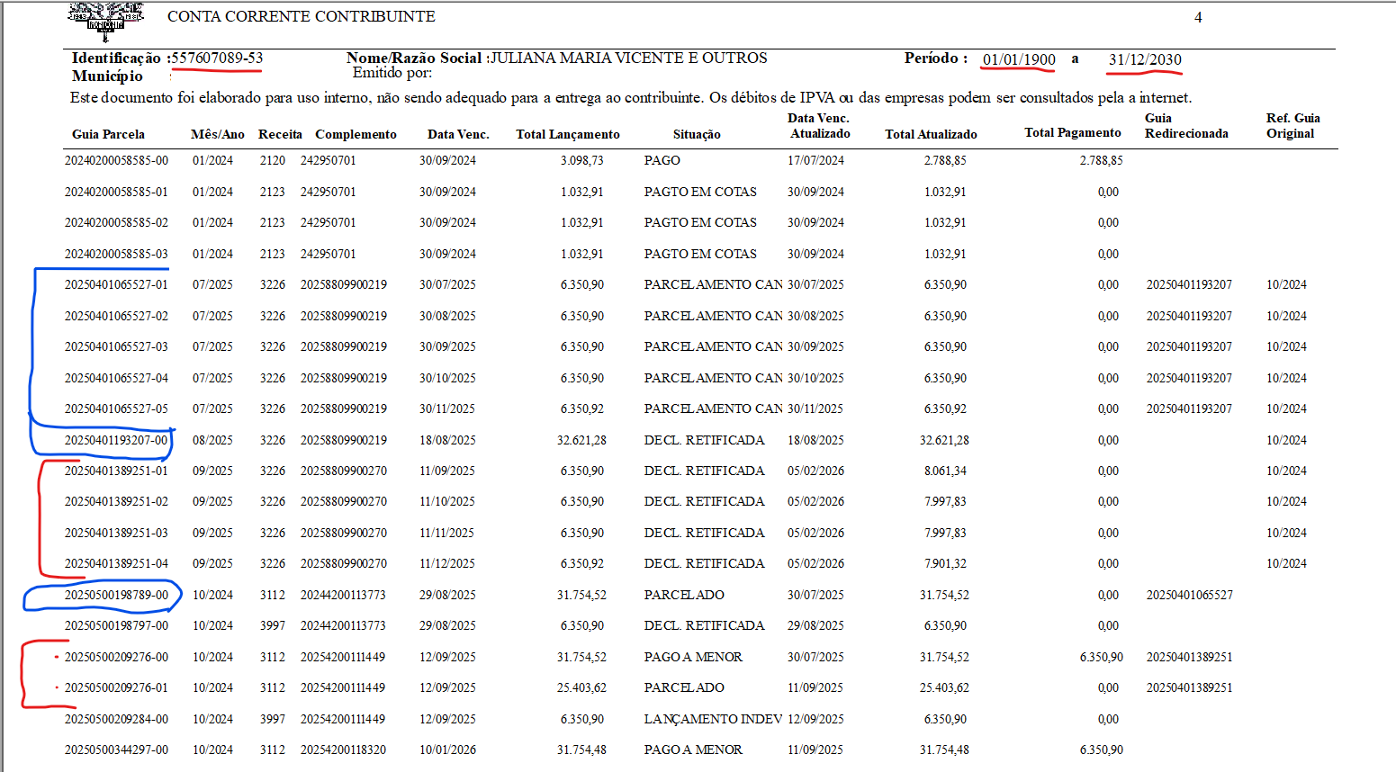Select blue-circled guia 20250401193207-00
Image resolution: width=1396 pixels, height=772 pixels.
(x=116, y=440)
